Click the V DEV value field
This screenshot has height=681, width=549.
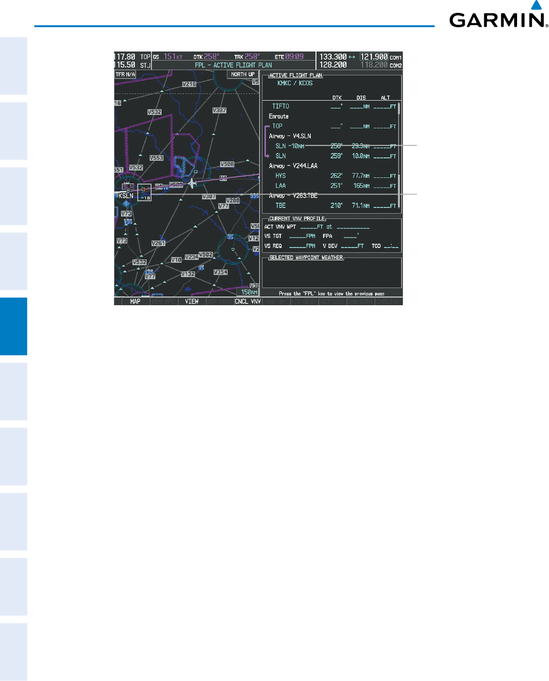pyautogui.click(x=353, y=246)
